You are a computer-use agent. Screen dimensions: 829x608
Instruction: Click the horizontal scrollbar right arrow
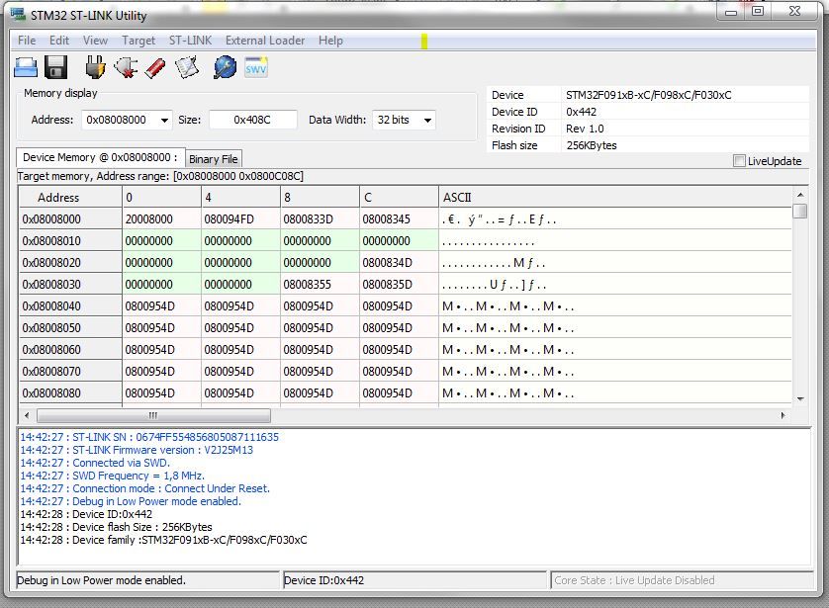(x=783, y=415)
